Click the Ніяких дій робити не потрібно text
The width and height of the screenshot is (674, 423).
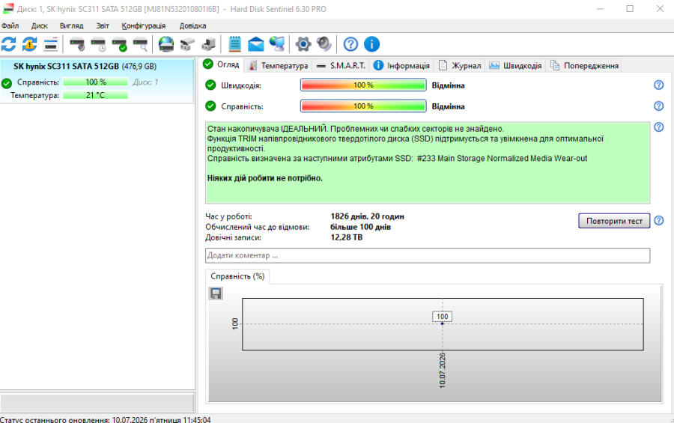click(265, 178)
